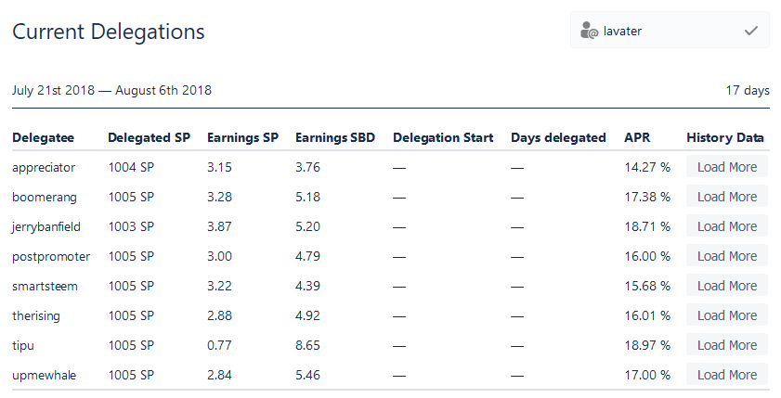This screenshot has width=781, height=398.
Task: Load more history for smartsteem
Action: [727, 286]
